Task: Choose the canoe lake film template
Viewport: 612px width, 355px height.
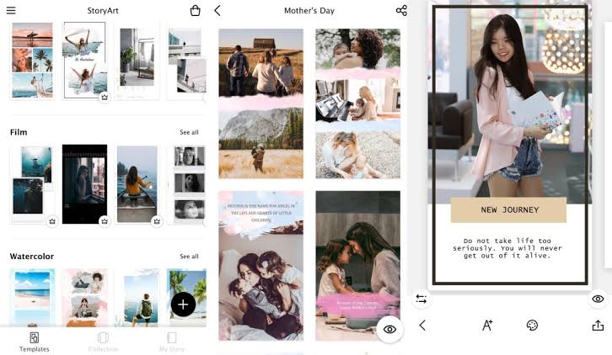Action: pyautogui.click(x=137, y=184)
